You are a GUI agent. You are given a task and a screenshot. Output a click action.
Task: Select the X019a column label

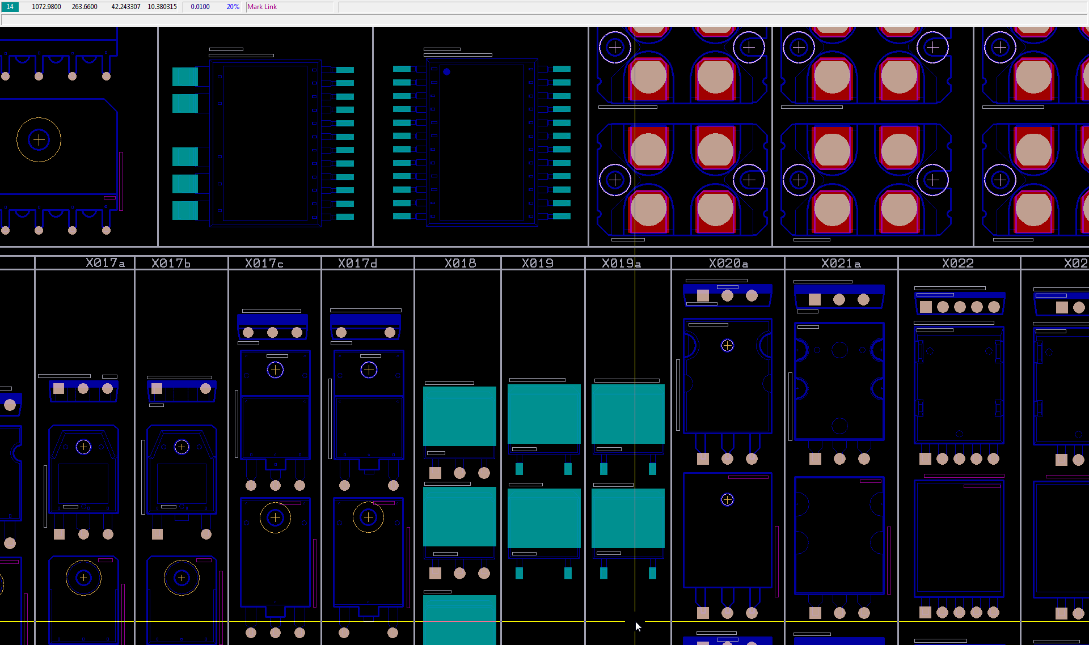(622, 263)
